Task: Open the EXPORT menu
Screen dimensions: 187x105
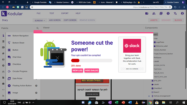Action: [x=65, y=13]
